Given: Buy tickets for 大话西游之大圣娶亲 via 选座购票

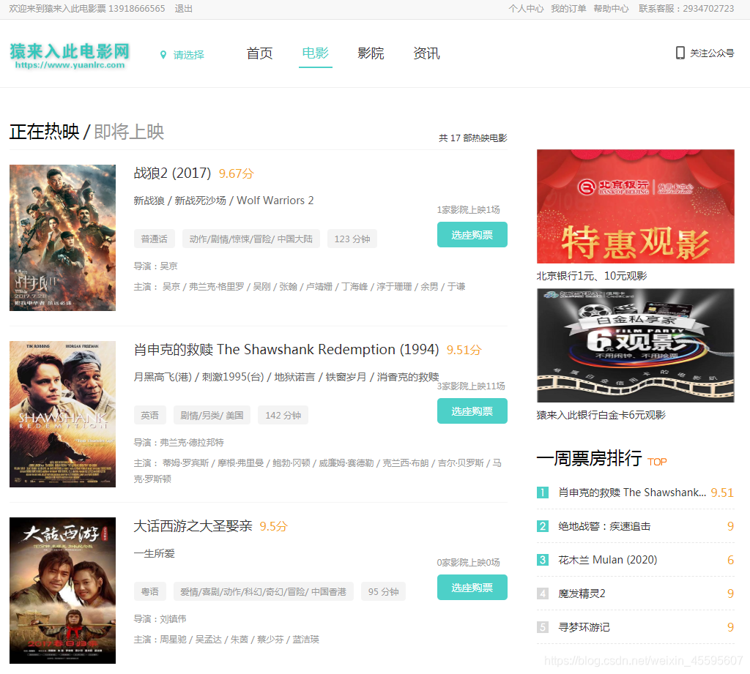Looking at the screenshot, I should pos(472,588).
